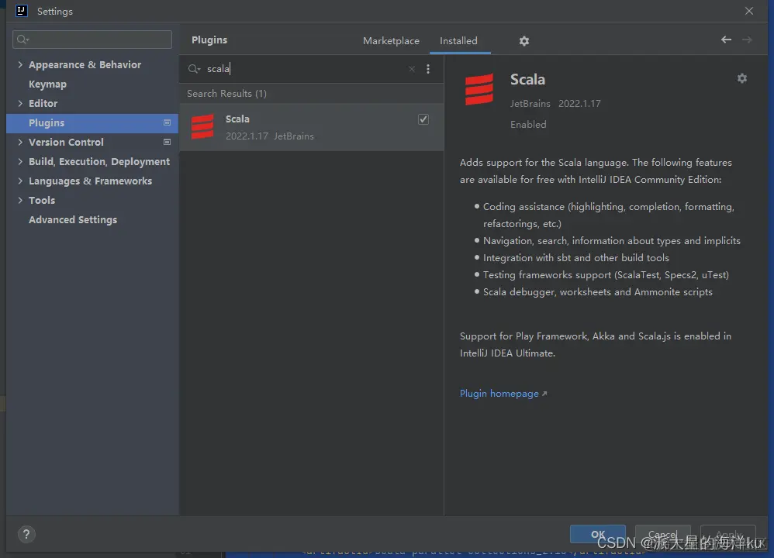Image resolution: width=774 pixels, height=558 pixels.
Task: Click the Scala logo in the results list
Action: [x=202, y=127]
